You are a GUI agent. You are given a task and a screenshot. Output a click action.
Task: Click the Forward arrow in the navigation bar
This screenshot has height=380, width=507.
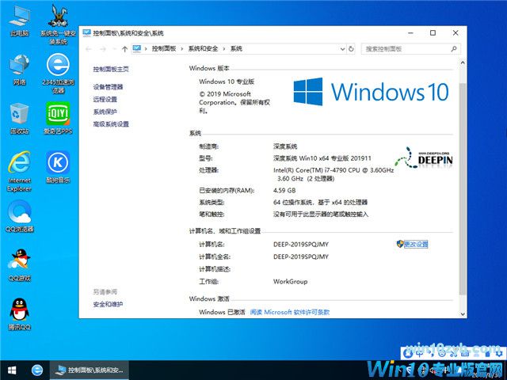point(103,49)
